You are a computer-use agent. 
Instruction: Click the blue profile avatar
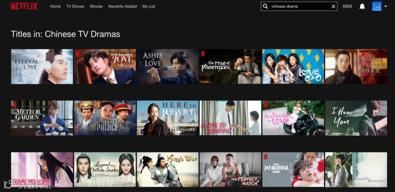pos(377,6)
